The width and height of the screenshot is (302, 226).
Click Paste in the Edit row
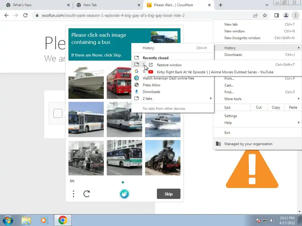293,107
